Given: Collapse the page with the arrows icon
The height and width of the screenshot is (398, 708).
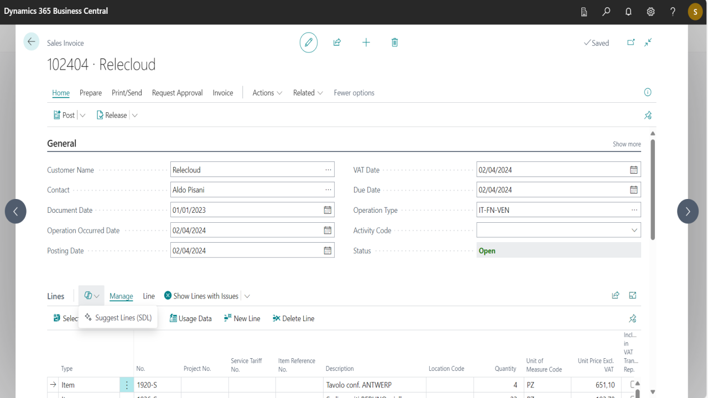Looking at the screenshot, I should [648, 43].
